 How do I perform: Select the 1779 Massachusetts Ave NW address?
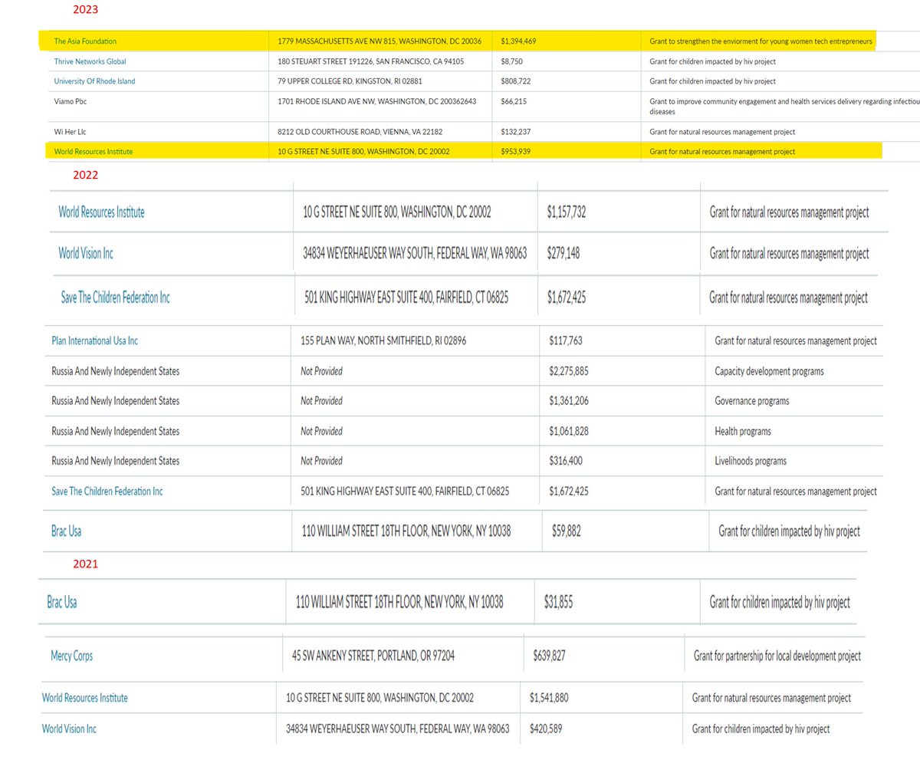click(x=379, y=41)
